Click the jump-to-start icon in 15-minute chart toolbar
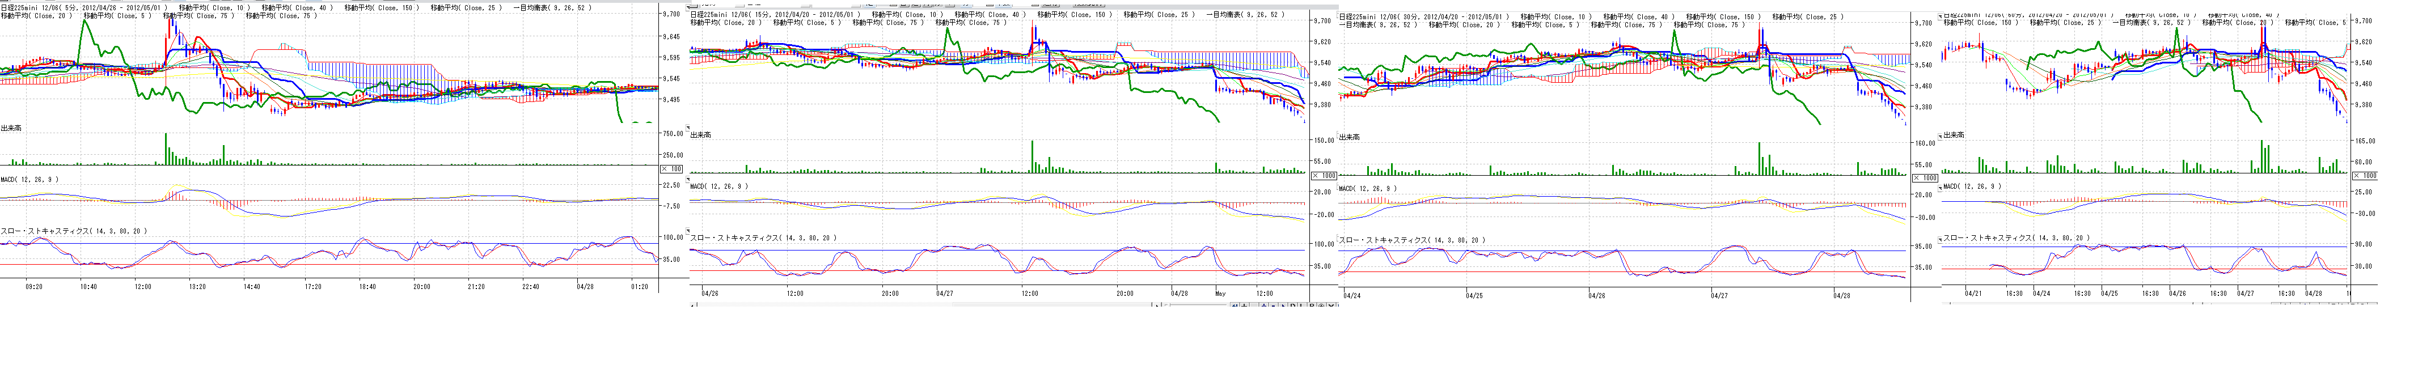Viewport: 2418px width, 365px height. 1235,306
